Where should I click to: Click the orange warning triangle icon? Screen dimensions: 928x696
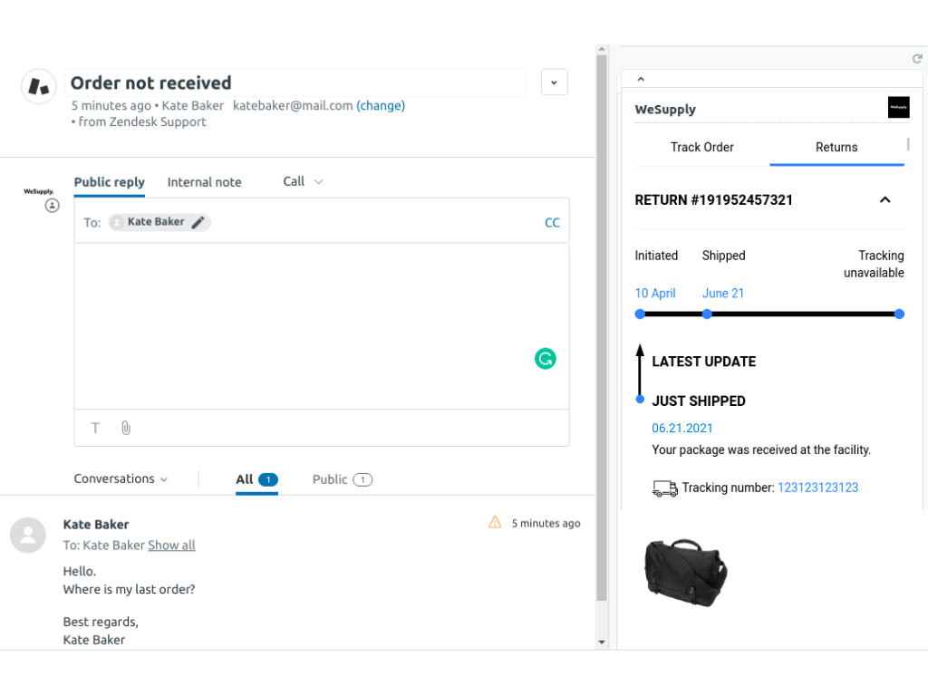(495, 522)
